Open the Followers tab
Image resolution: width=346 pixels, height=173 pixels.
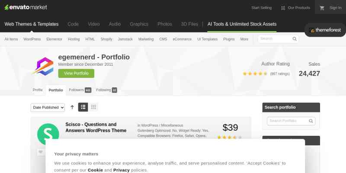pos(80,90)
